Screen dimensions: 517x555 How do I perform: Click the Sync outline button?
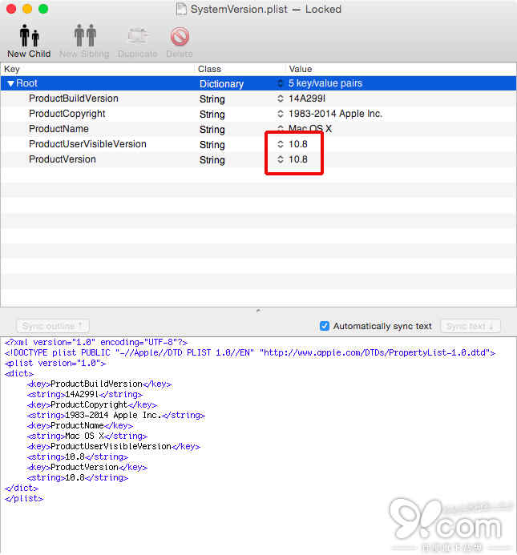[52, 326]
